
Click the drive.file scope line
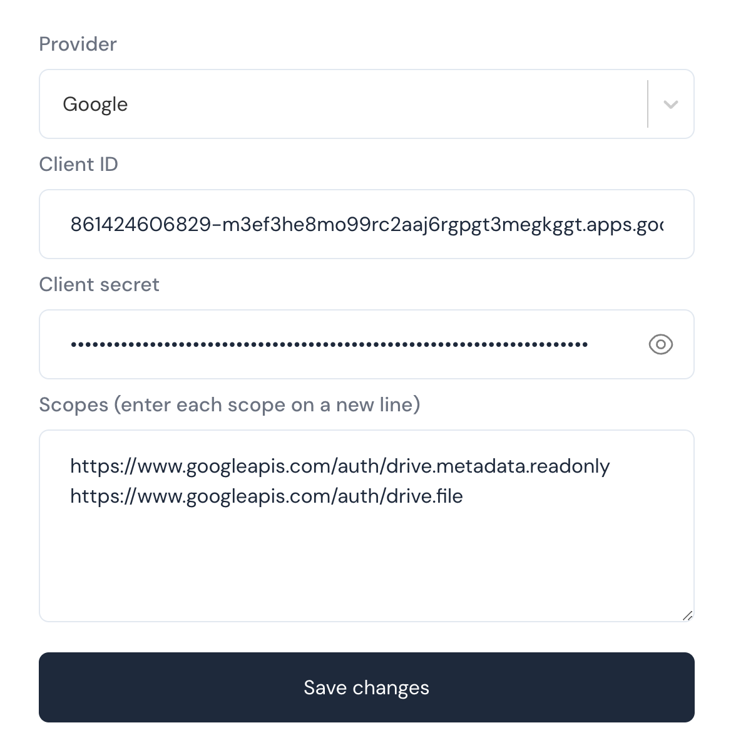pyautogui.click(x=267, y=496)
